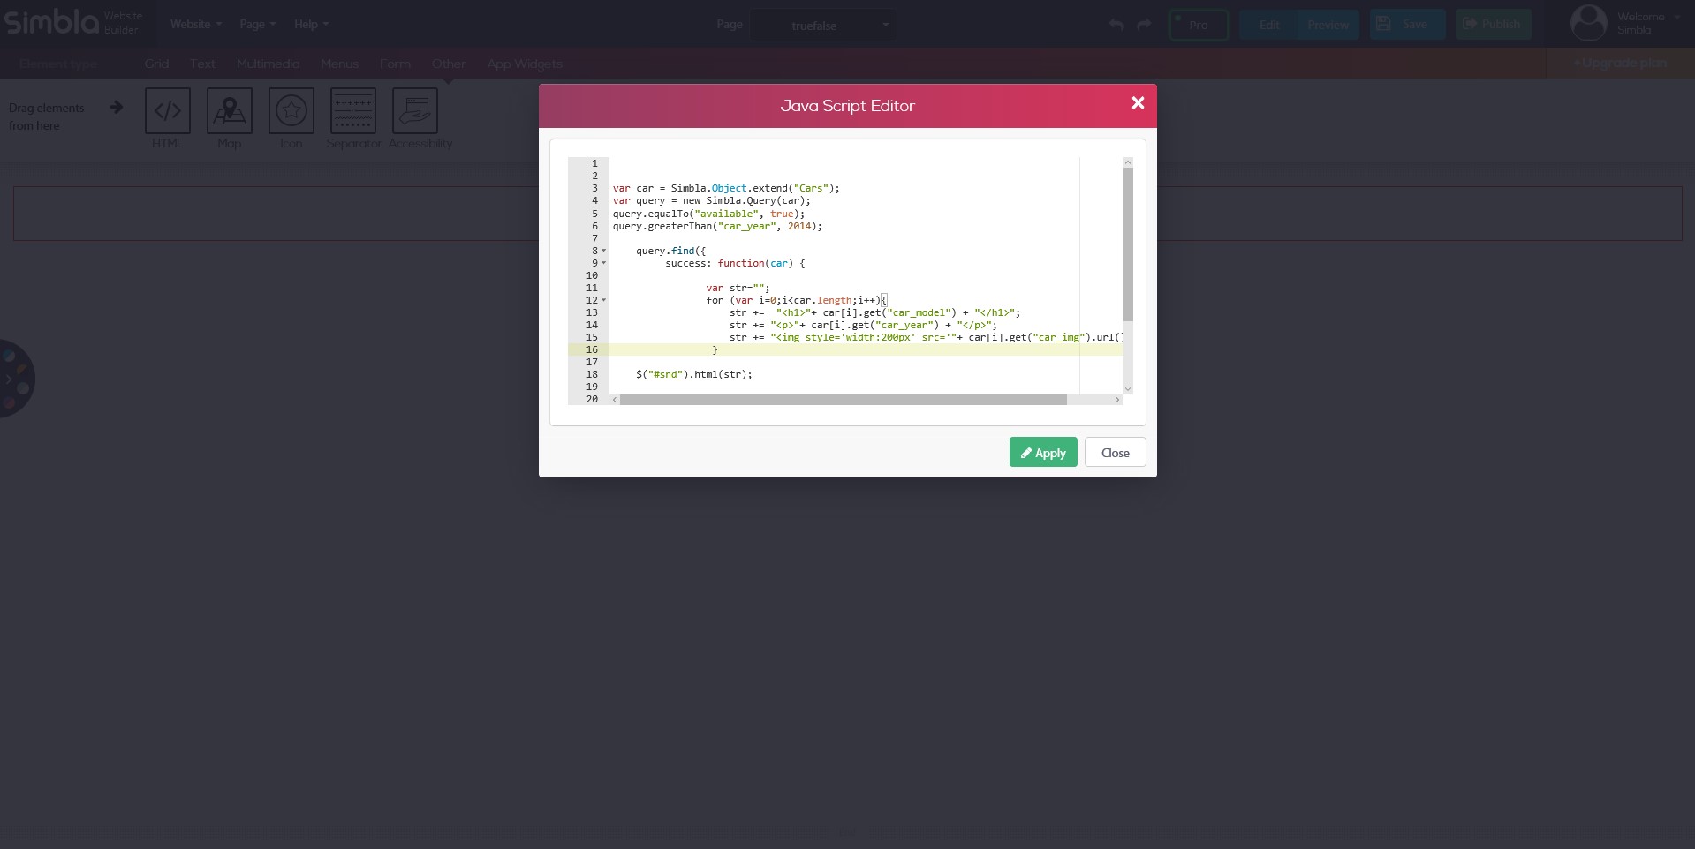The image size is (1695, 849).
Task: Click the user avatar icon
Action: (x=1588, y=23)
